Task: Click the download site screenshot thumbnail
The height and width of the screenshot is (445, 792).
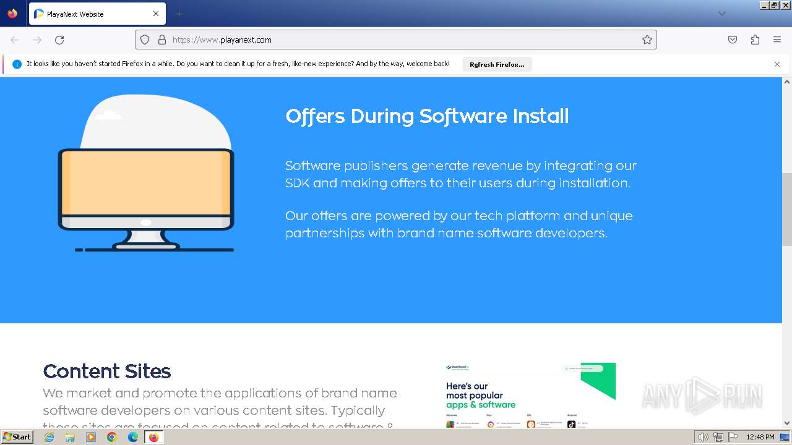Action: tap(530, 395)
